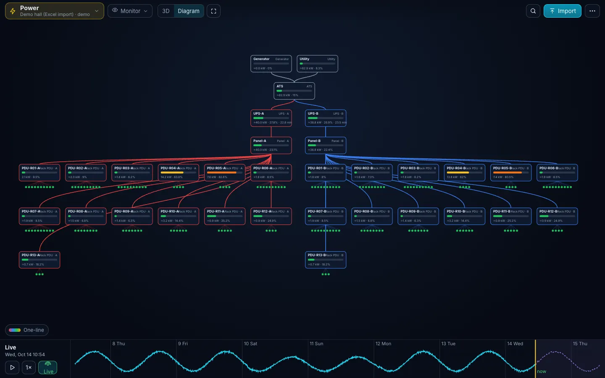
Task: Select the Utility source node
Action: tap(318, 64)
